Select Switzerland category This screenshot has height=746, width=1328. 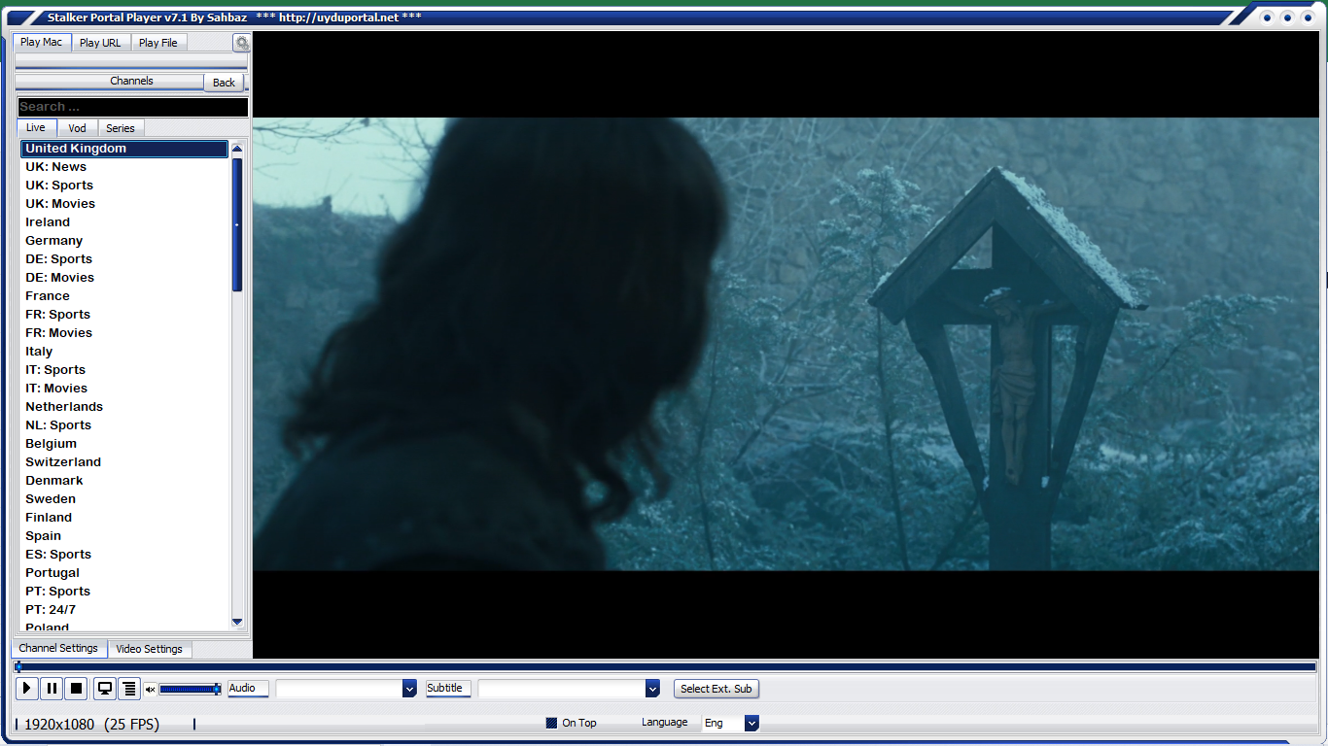click(124, 462)
